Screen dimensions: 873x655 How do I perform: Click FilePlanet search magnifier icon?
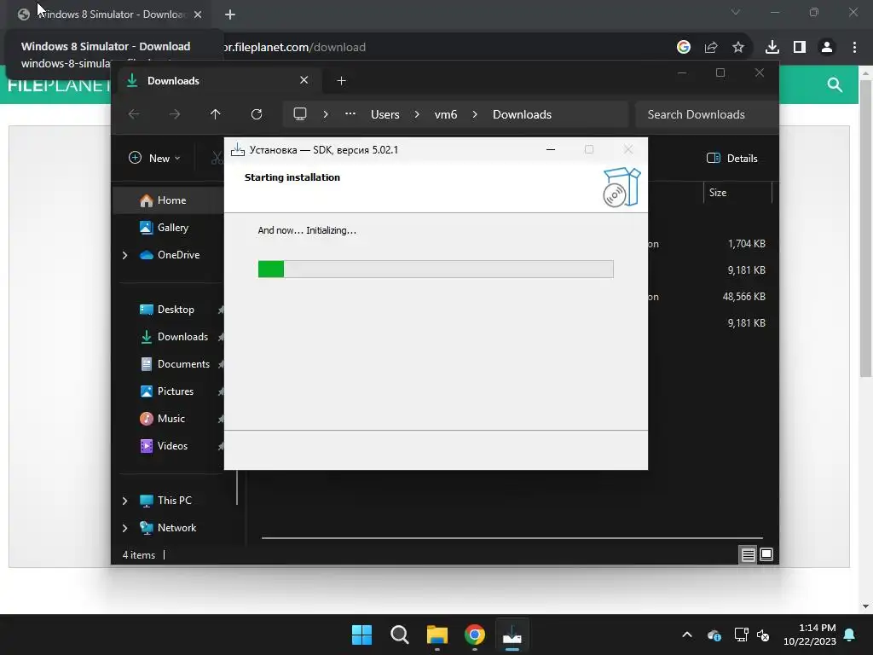click(834, 84)
